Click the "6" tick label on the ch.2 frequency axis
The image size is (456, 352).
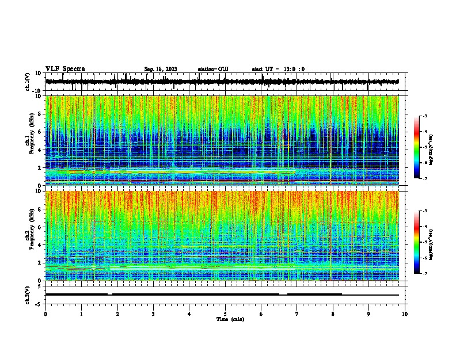tap(40, 227)
